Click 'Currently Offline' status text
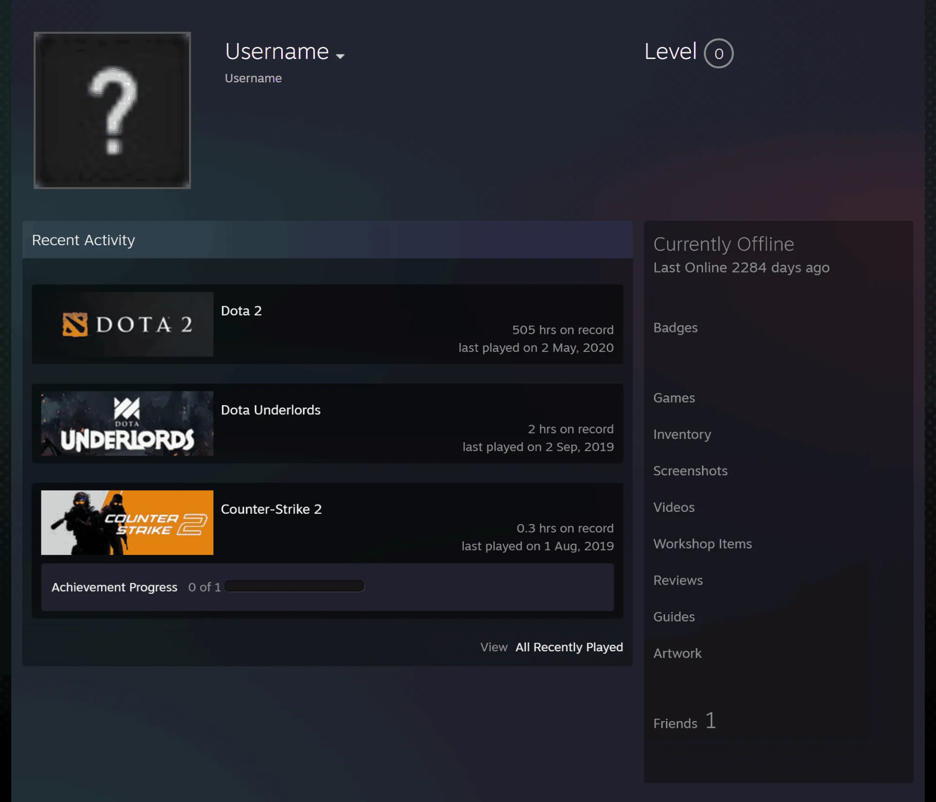This screenshot has height=802, width=936. 723,244
